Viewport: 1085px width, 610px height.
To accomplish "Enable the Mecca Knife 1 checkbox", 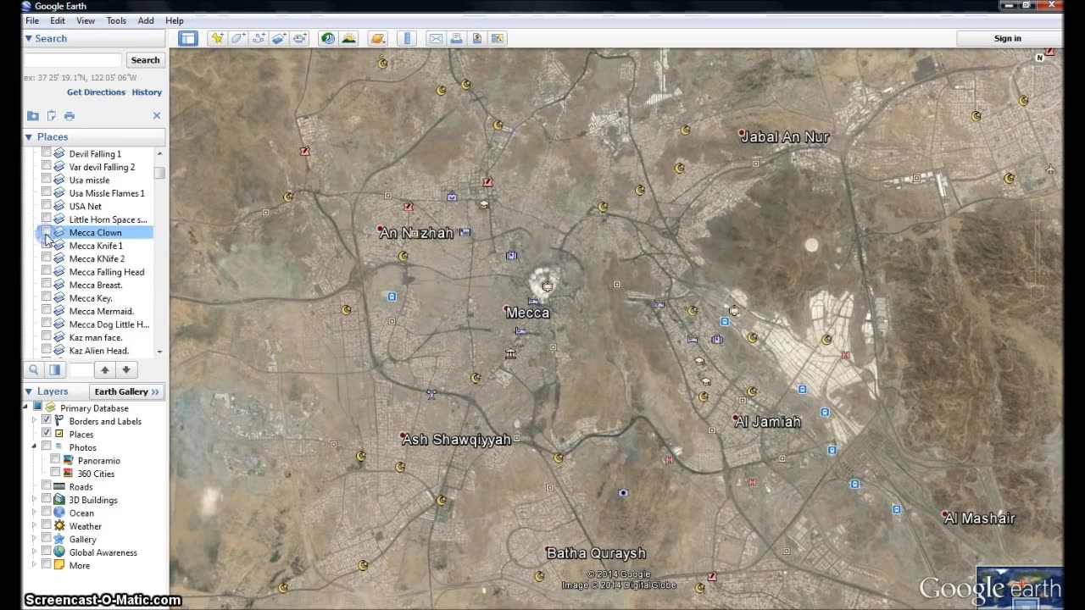I will 46,246.
